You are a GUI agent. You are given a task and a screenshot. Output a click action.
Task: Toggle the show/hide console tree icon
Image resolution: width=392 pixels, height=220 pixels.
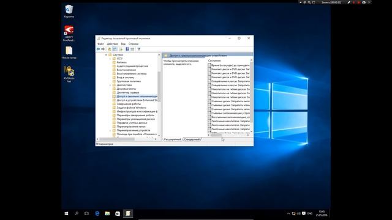point(115,49)
